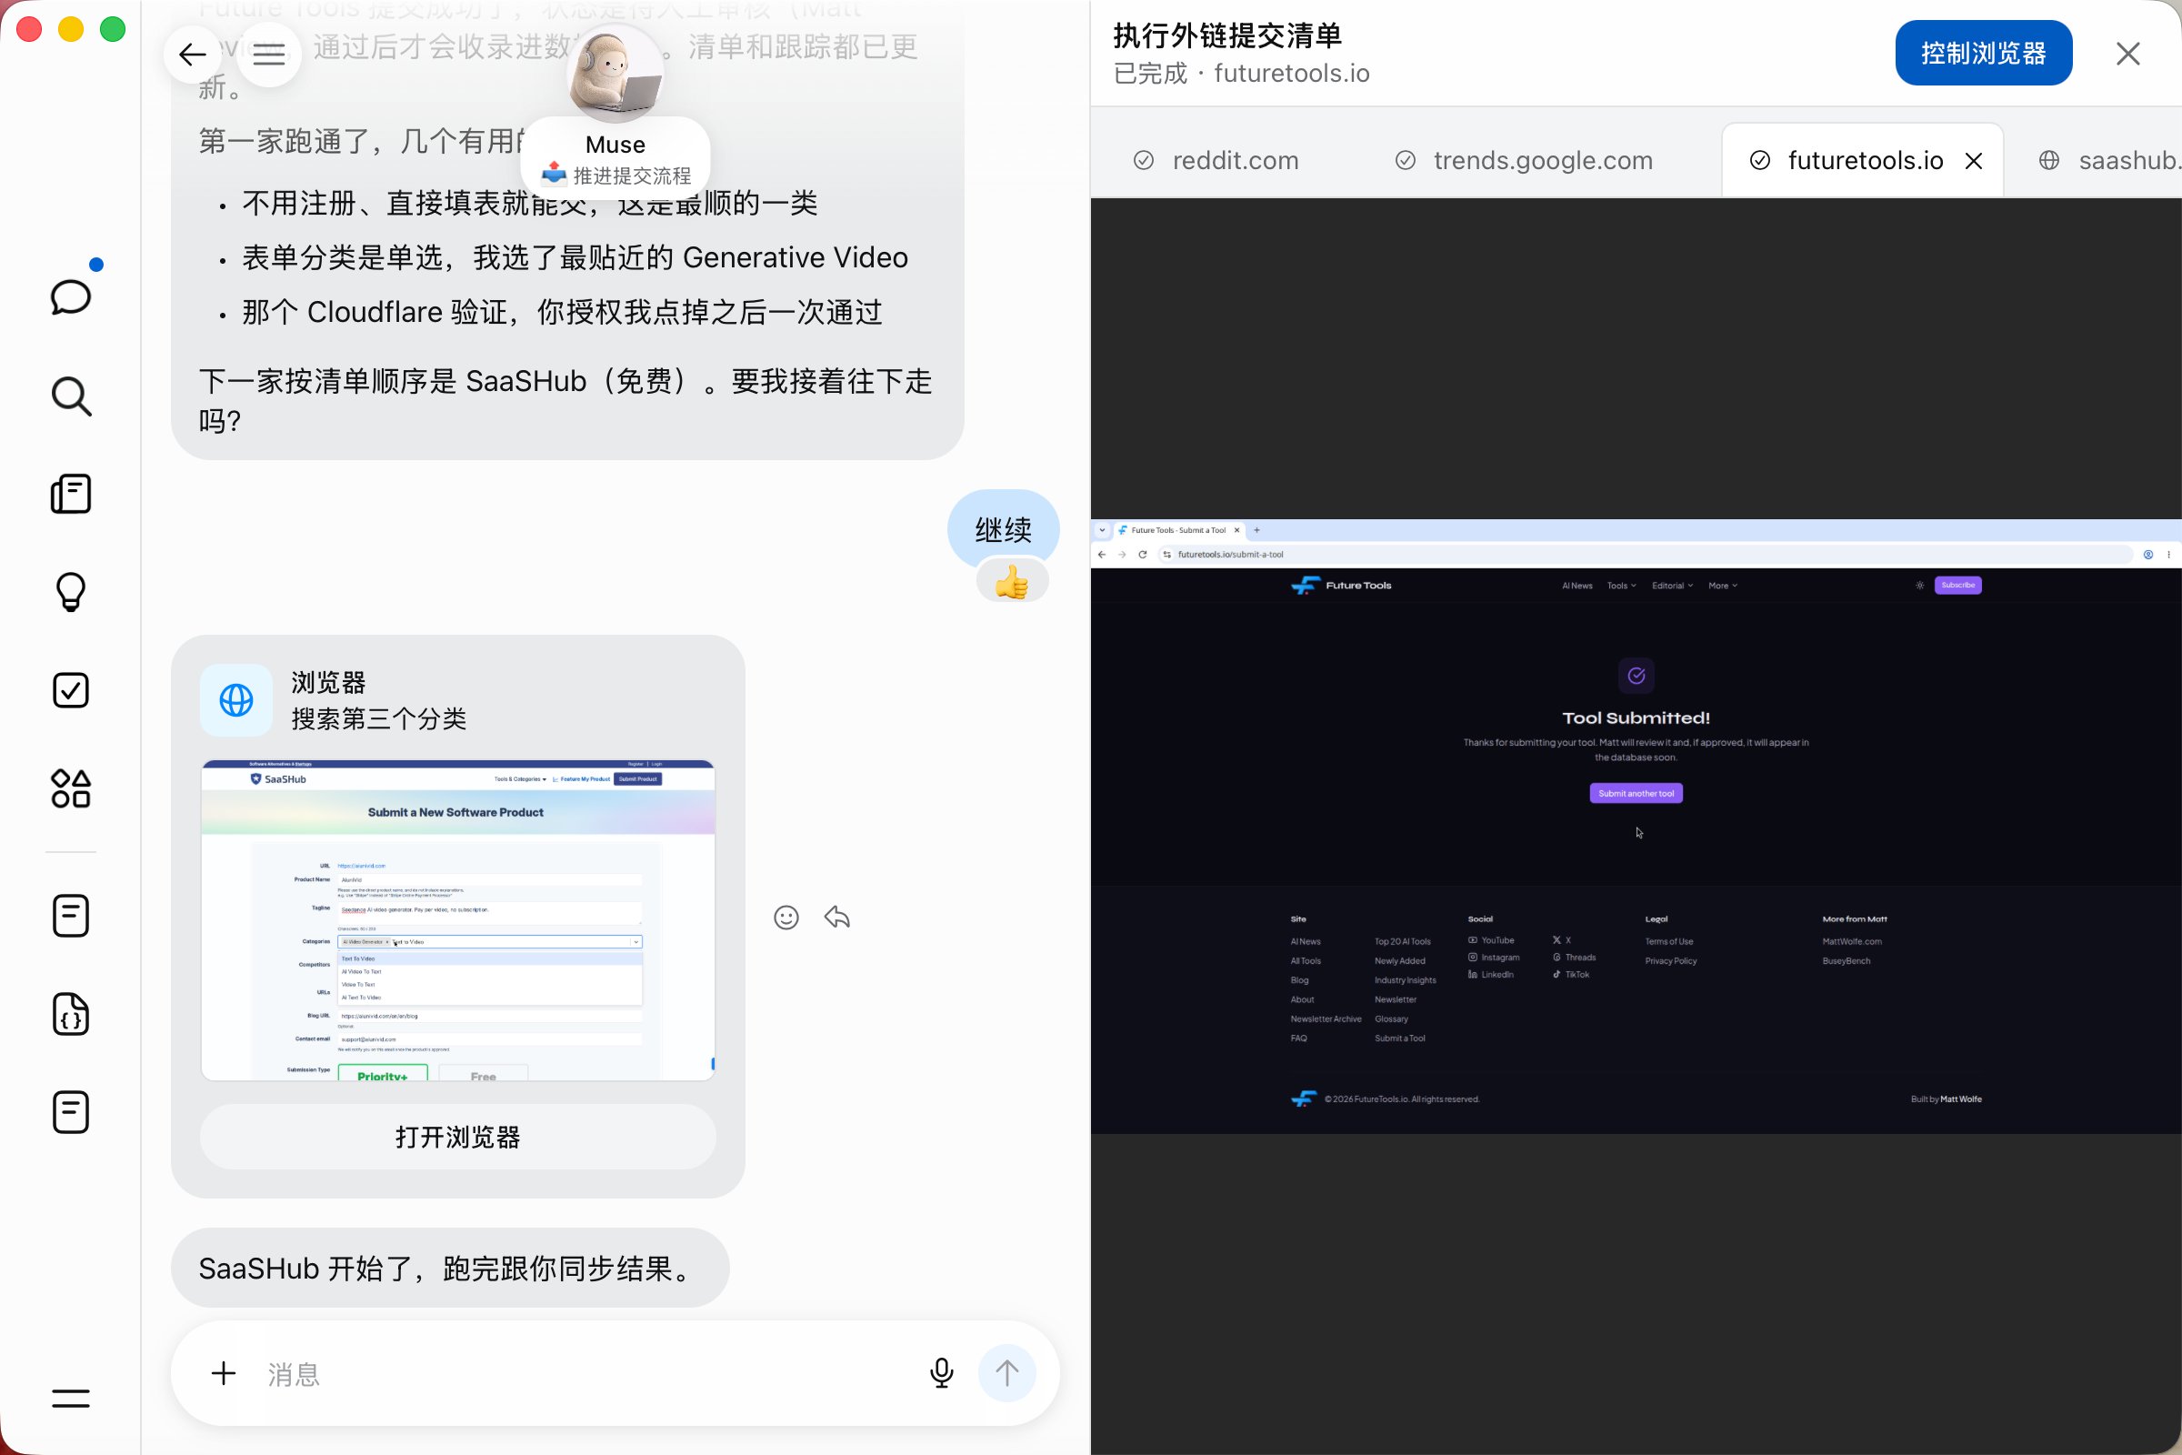Open Glossary footer link
2182x1455 pixels.
pyautogui.click(x=1391, y=1018)
